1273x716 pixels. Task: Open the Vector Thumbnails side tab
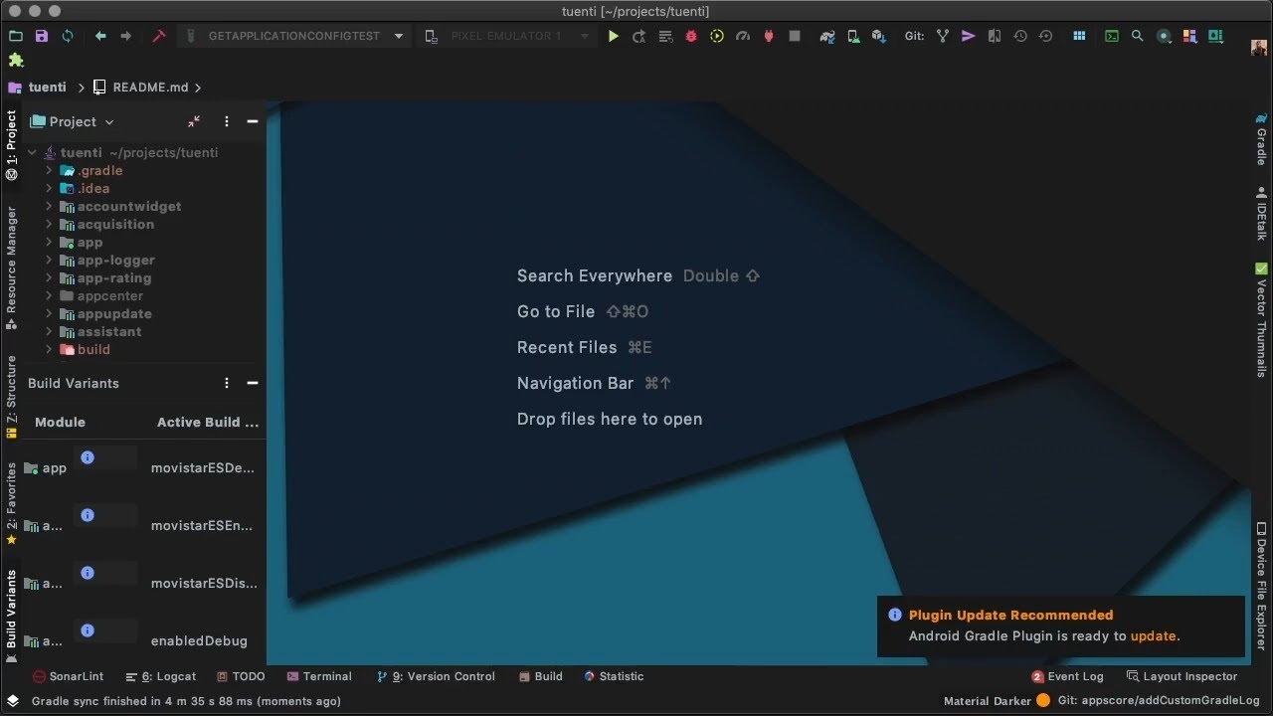(x=1261, y=320)
